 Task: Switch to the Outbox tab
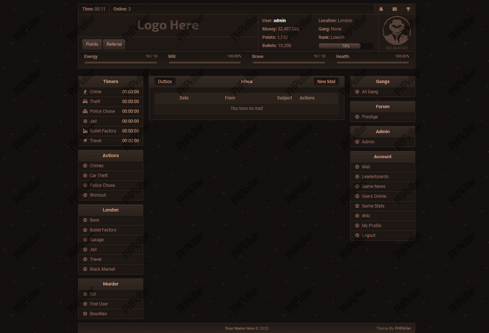[165, 82]
